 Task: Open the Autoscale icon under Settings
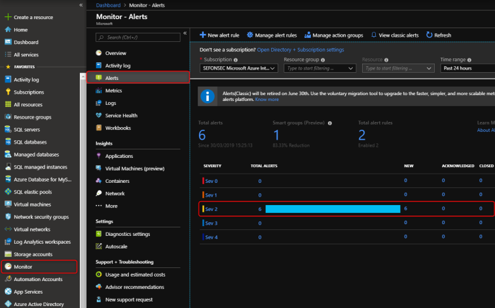pyautogui.click(x=99, y=246)
